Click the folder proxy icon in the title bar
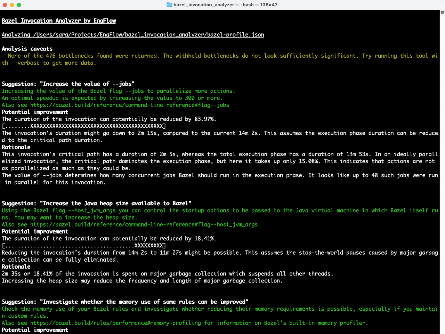This screenshot has height=334, width=445. pos(169,5)
